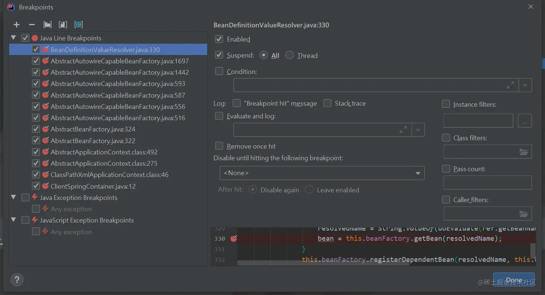The image size is (545, 295).
Task: Open Evaluate and log history dropdown
Action: point(418,130)
